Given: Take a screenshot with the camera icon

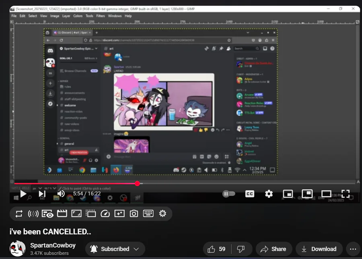Looking at the screenshot, I should (134, 213).
